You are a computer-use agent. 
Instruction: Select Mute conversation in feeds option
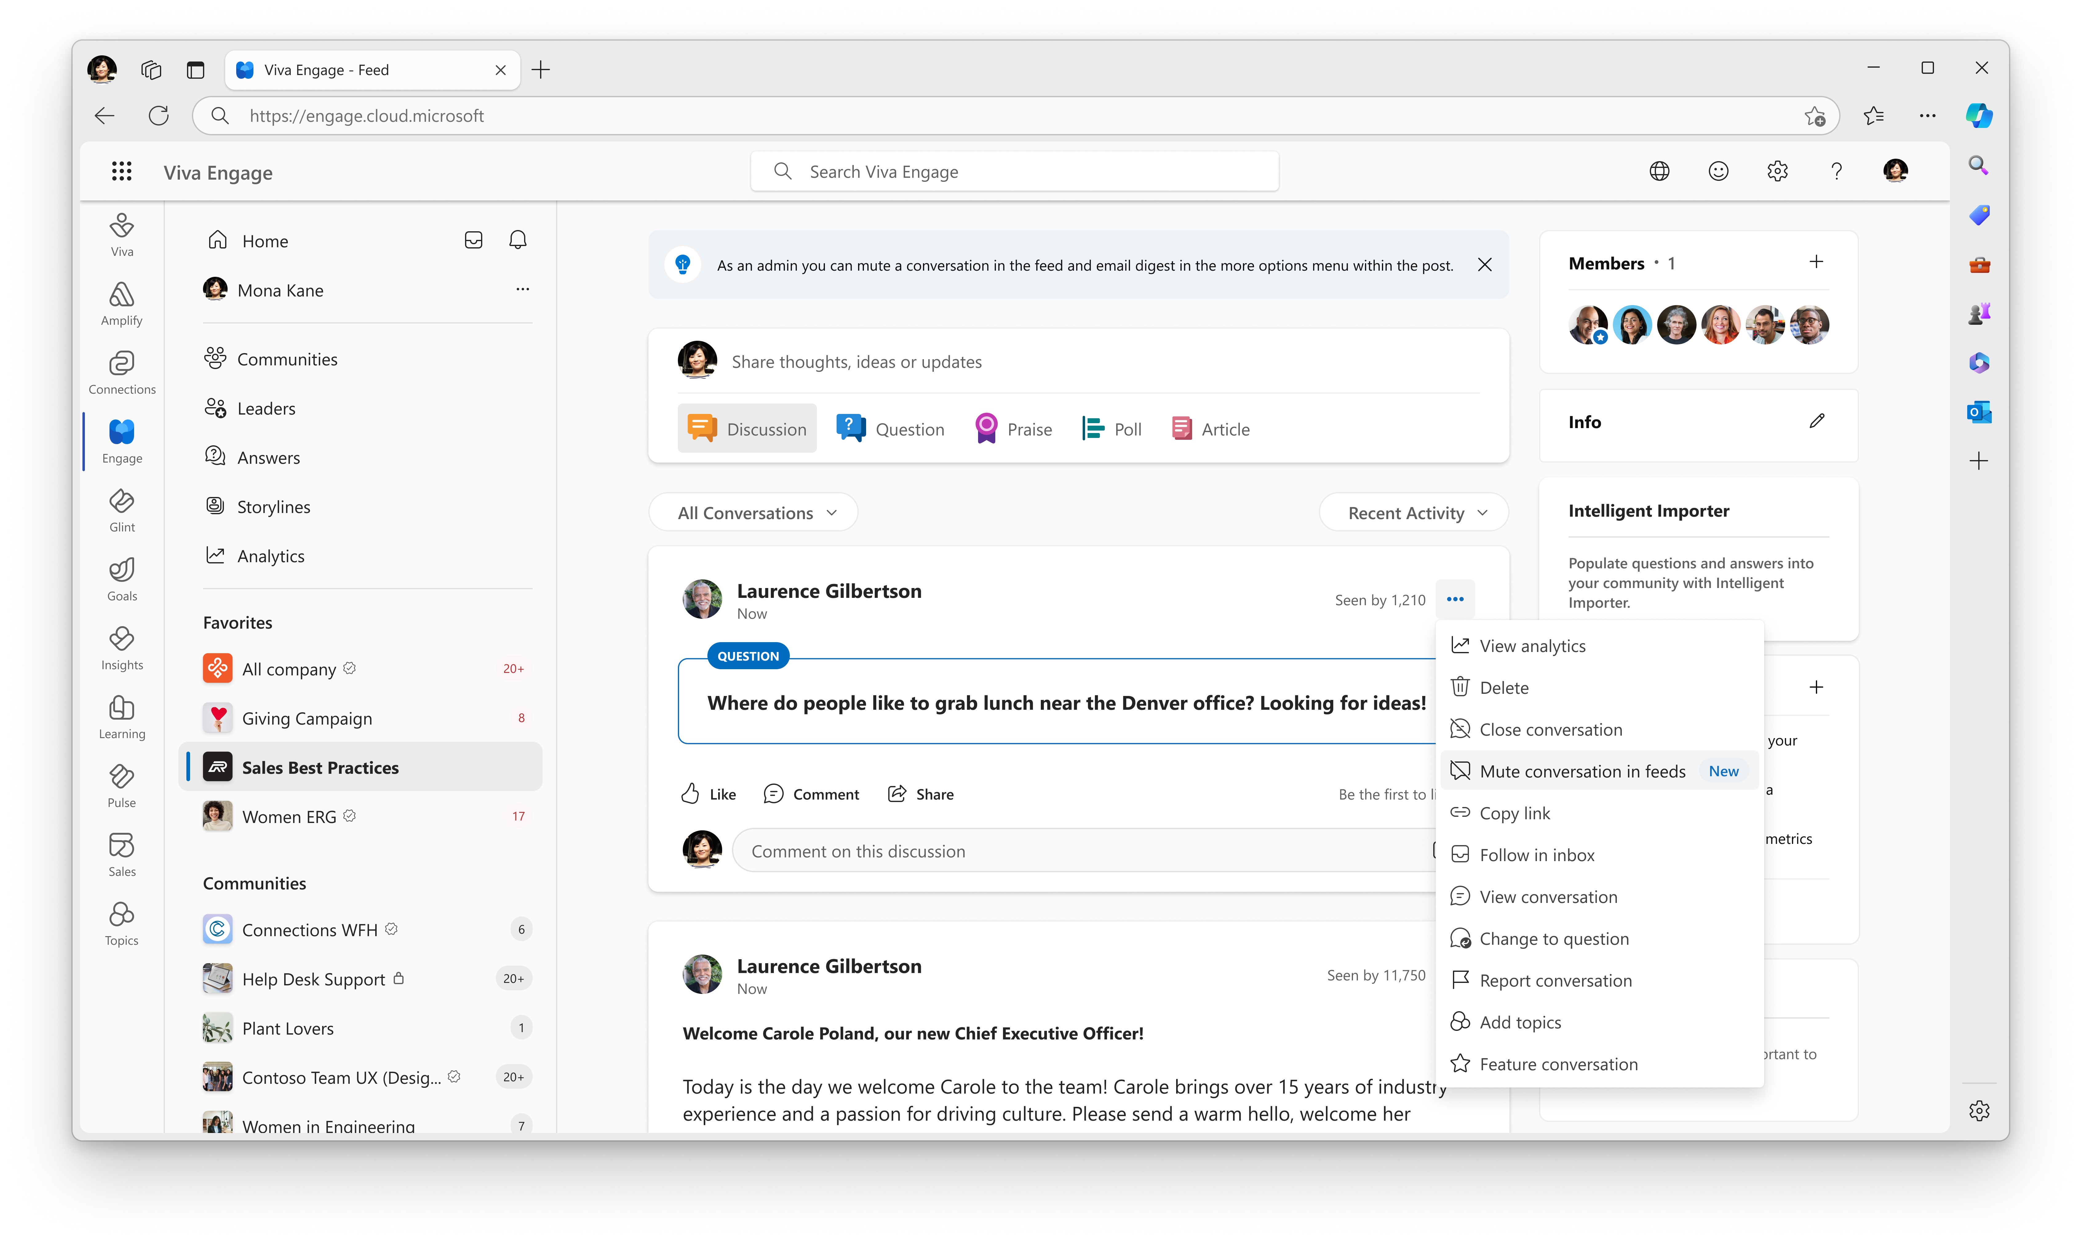point(1582,770)
